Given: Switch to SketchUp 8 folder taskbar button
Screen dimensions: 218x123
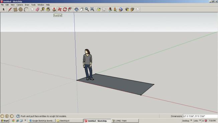Looking at the screenshot, I should pyautogui.click(x=69, y=121).
